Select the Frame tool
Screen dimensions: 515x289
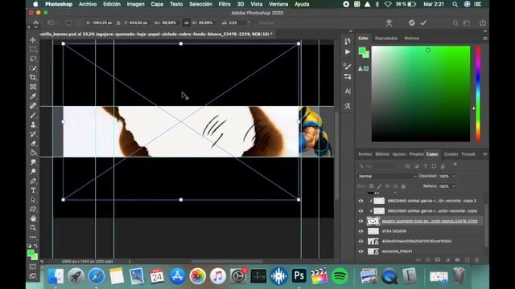33,87
